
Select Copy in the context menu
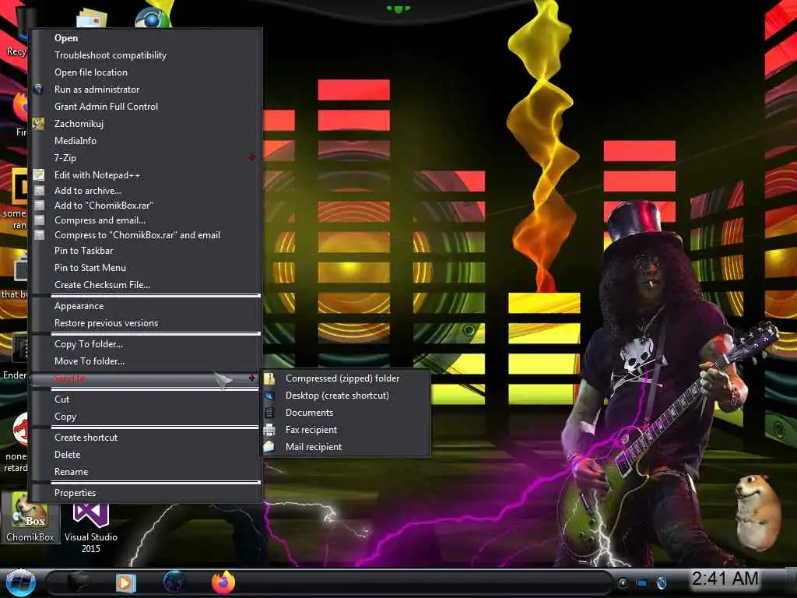pos(146,417)
